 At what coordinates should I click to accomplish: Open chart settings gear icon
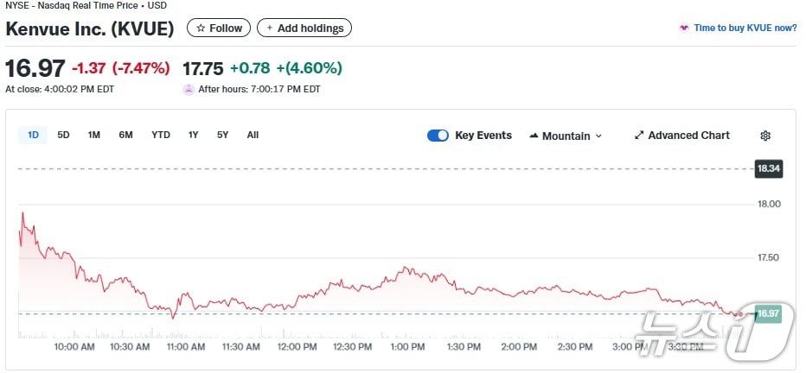tap(765, 136)
